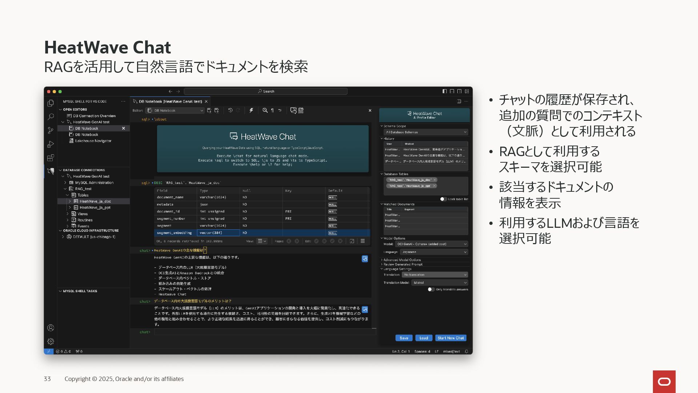The width and height of the screenshot is (698, 393).
Task: Open the Search view in activity bar
Action: pos(51,117)
